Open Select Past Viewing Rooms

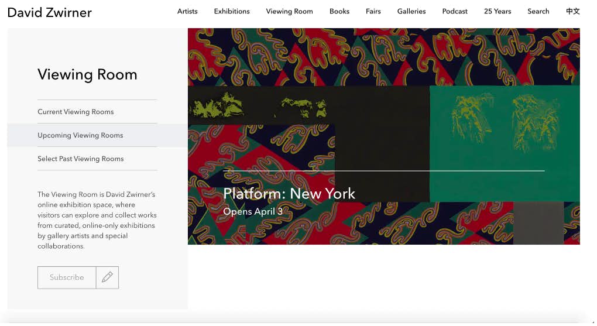(x=81, y=159)
